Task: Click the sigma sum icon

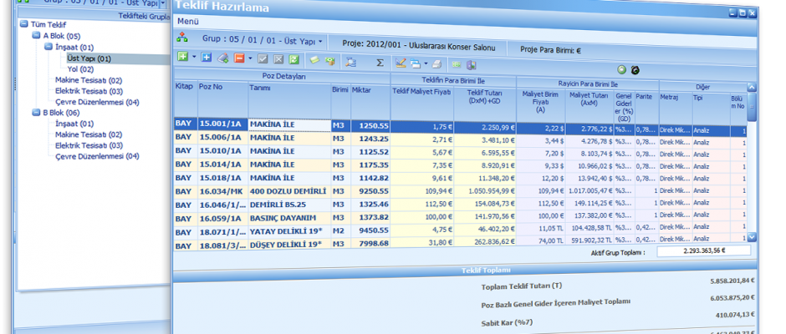Action: (380, 62)
